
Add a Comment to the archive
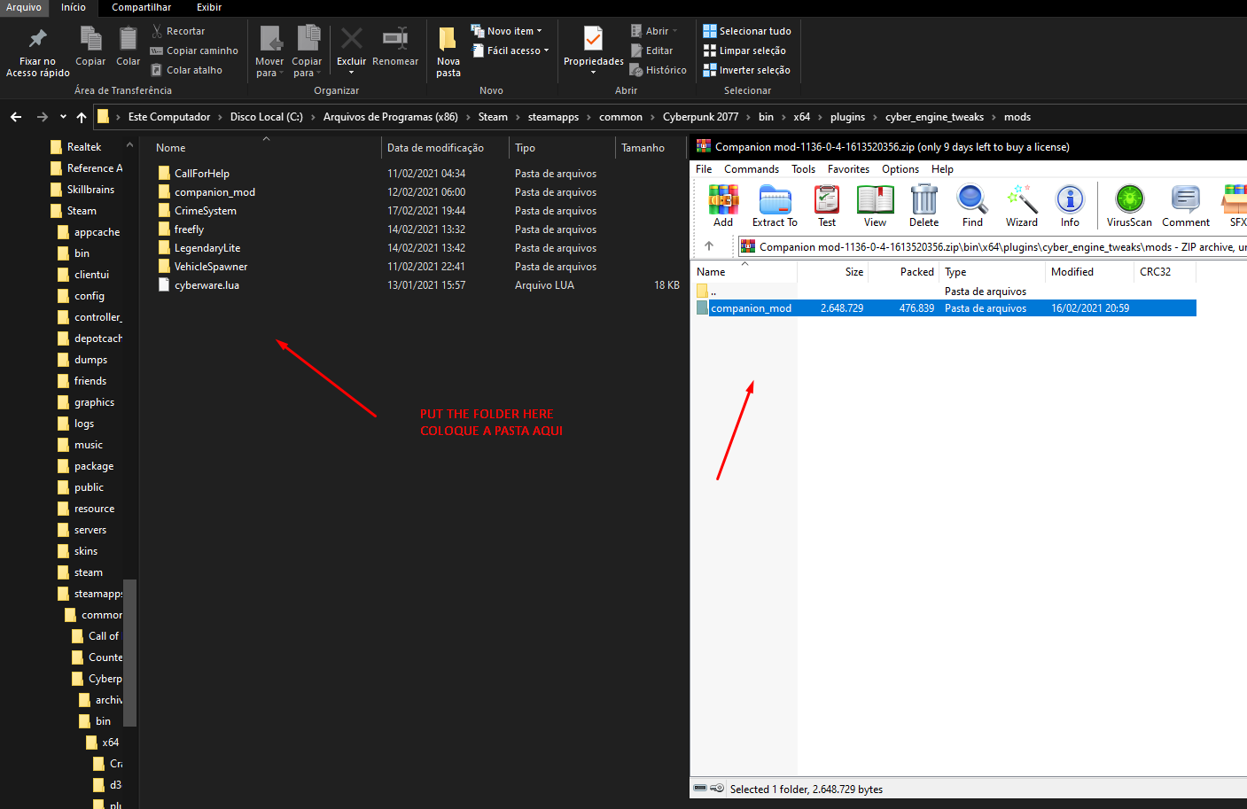point(1186,206)
